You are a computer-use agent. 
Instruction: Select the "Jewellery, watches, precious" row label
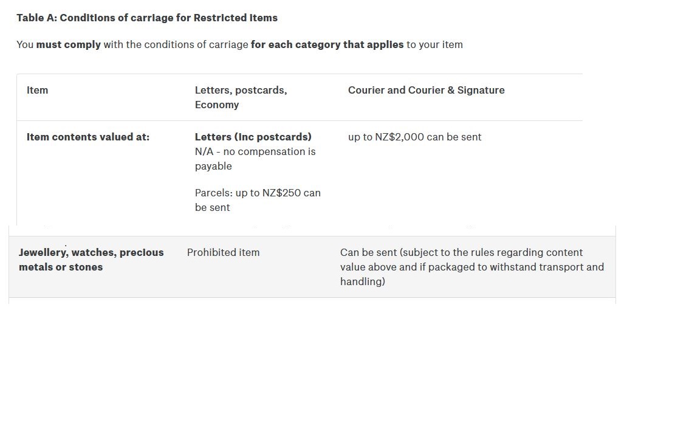[x=91, y=252]
